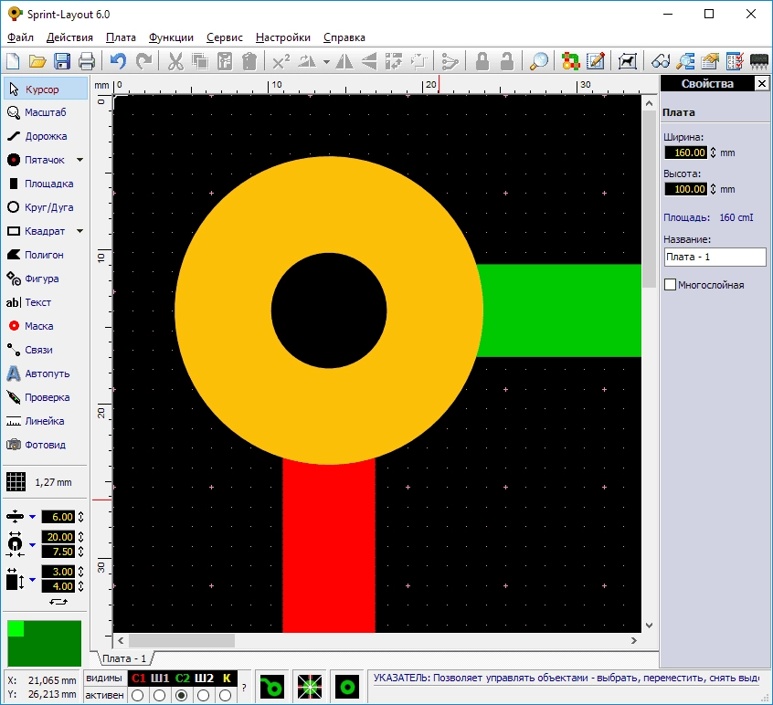Select the Связи connections tool
This screenshot has height=705, width=773.
pos(46,350)
